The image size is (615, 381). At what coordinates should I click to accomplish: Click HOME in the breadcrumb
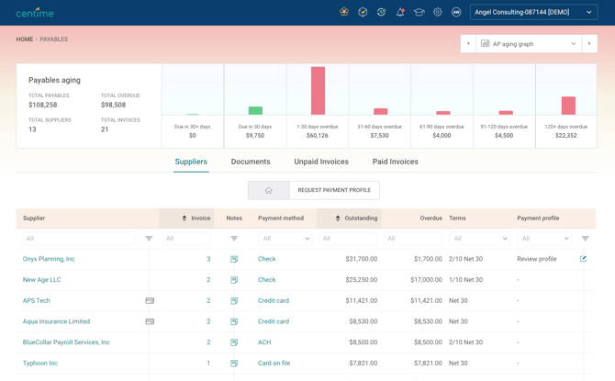pyautogui.click(x=24, y=39)
